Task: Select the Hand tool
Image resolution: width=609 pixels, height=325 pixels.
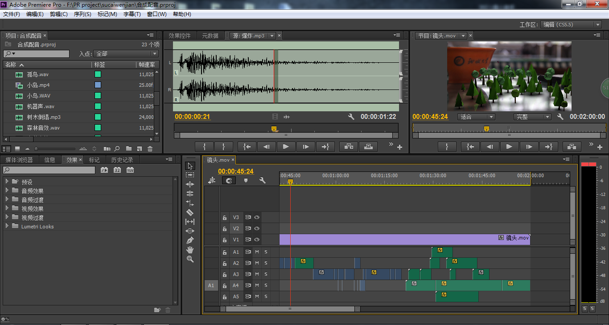Action: 190,250
